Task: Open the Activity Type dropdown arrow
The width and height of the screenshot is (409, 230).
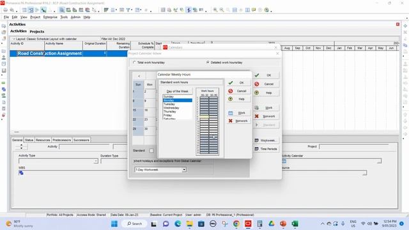Action: tap(96, 161)
